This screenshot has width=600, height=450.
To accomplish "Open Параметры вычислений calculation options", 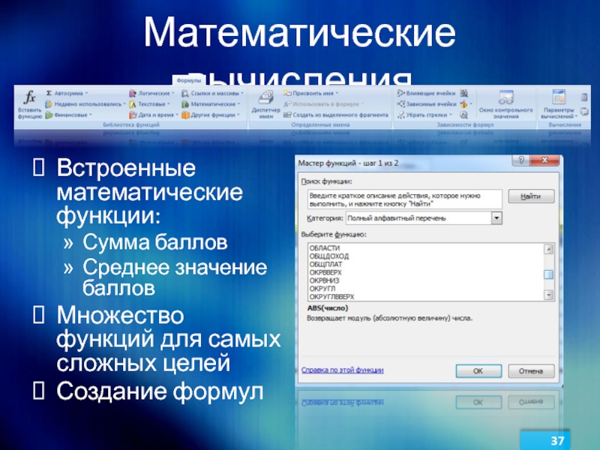I will pyautogui.click(x=559, y=104).
